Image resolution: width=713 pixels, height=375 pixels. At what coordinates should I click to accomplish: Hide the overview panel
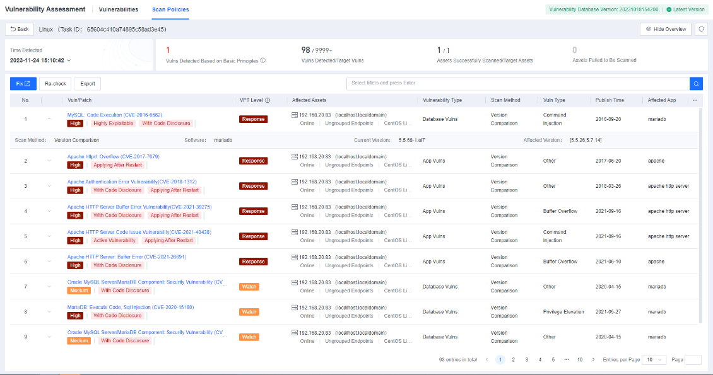point(666,29)
